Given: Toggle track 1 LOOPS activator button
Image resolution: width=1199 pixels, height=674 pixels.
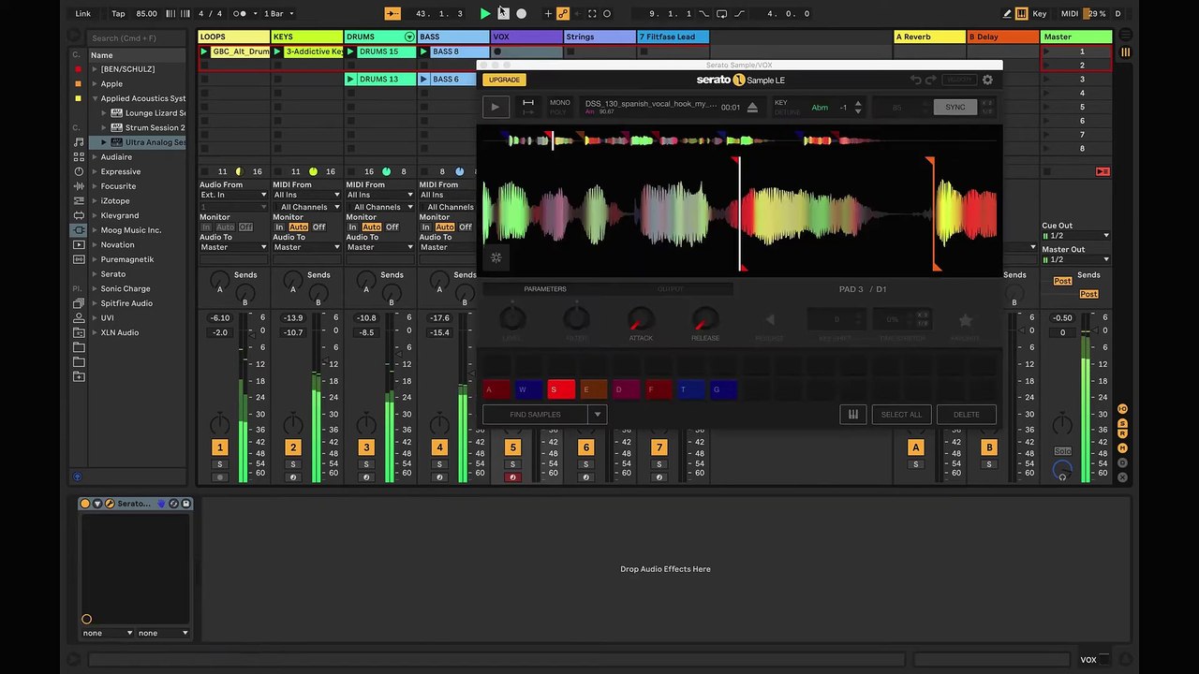Looking at the screenshot, I should [219, 447].
